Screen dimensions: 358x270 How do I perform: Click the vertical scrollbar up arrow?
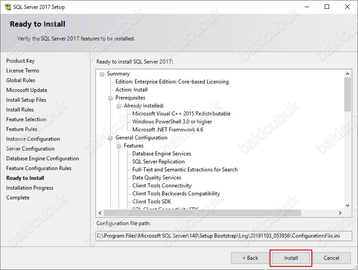tap(347, 74)
